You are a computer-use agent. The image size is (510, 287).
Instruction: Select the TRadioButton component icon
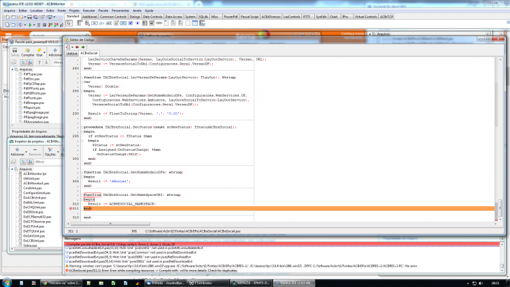[x=137, y=23]
